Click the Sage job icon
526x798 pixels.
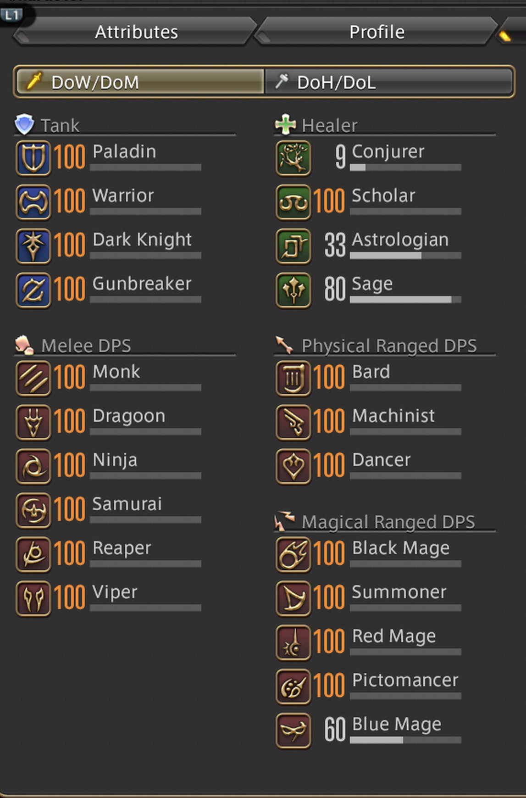point(293,290)
